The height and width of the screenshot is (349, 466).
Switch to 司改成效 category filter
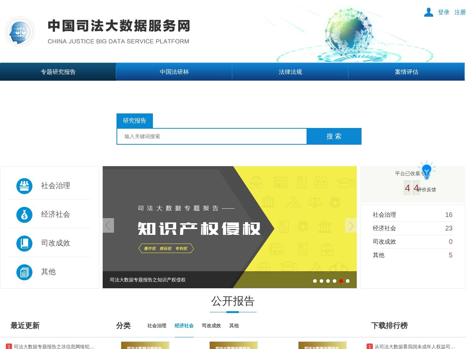(x=212, y=326)
